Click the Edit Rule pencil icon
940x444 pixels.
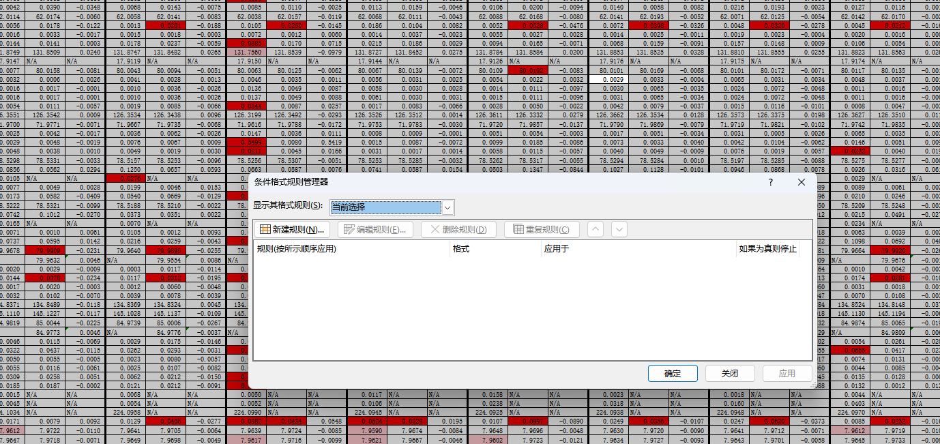point(349,229)
